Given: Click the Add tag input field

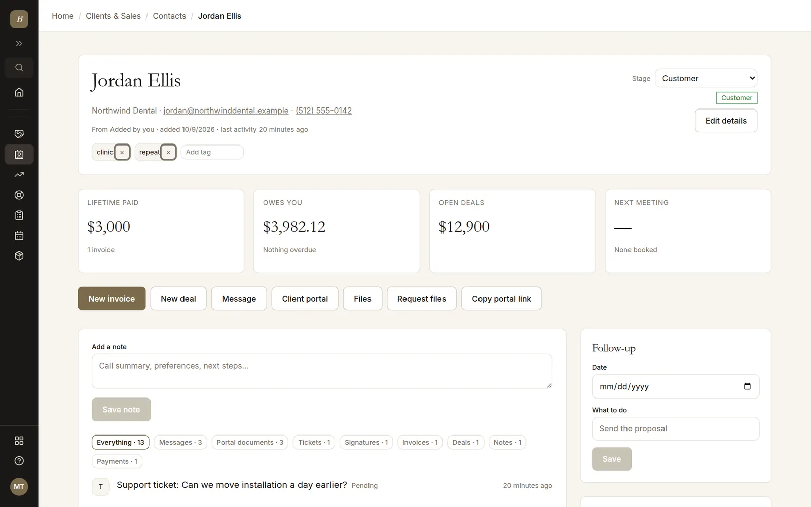Looking at the screenshot, I should (x=212, y=152).
